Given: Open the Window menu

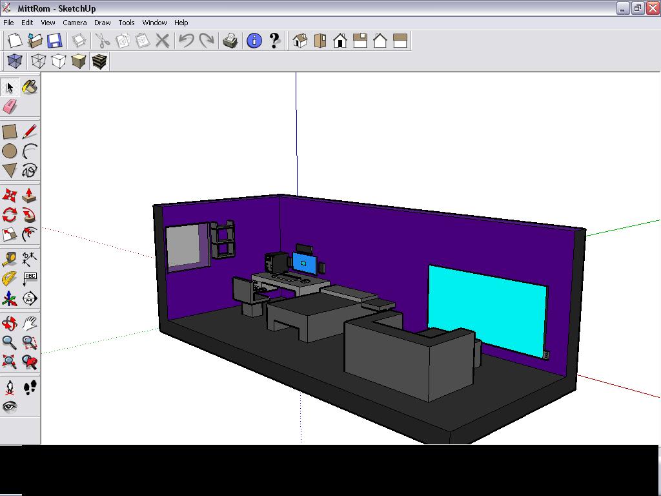Looking at the screenshot, I should tap(154, 23).
